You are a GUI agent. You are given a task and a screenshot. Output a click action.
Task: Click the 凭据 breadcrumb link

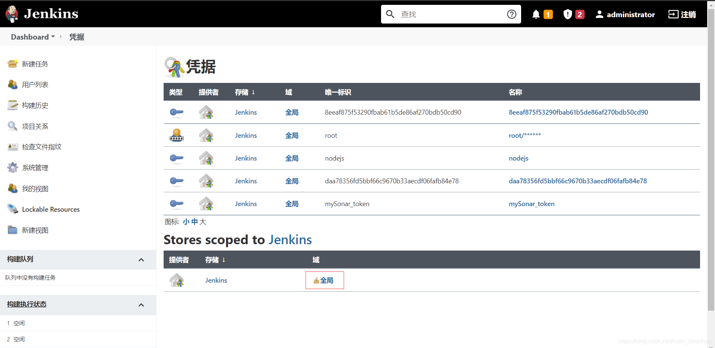coord(77,37)
